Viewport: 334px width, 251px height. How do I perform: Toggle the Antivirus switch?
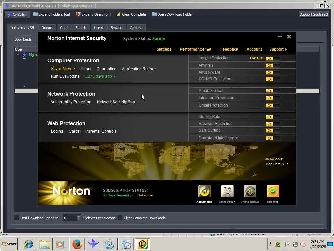point(273,65)
